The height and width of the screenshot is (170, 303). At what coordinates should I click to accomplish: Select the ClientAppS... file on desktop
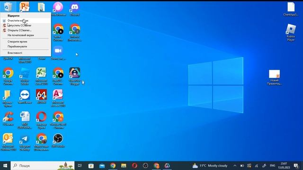pyautogui.click(x=291, y=9)
